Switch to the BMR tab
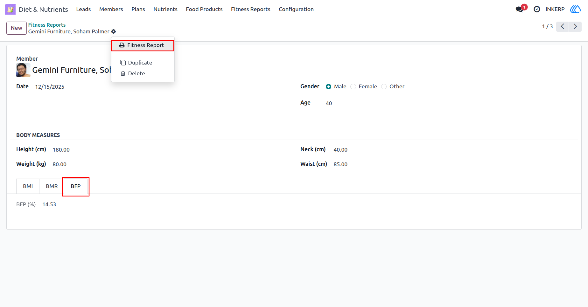This screenshot has height=307, width=588. point(52,186)
